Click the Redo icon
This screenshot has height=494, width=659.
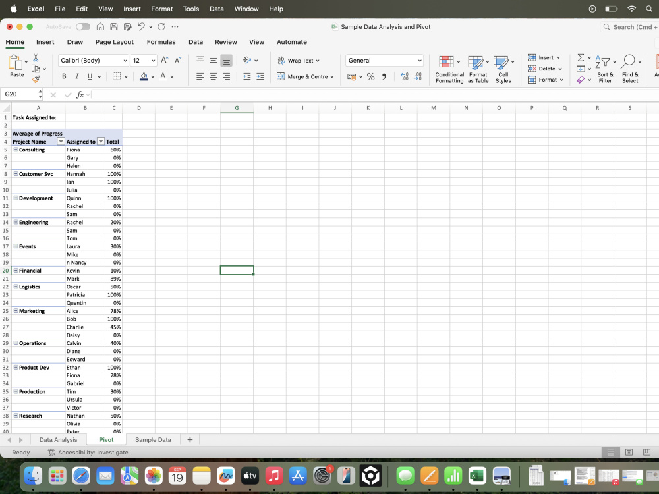(x=161, y=26)
